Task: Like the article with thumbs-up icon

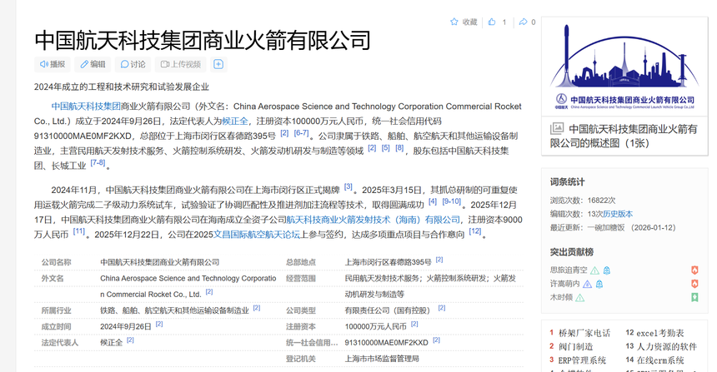Action: pos(492,22)
